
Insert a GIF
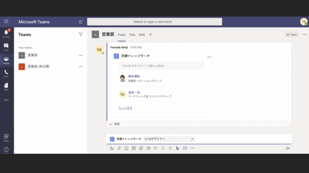134,148
